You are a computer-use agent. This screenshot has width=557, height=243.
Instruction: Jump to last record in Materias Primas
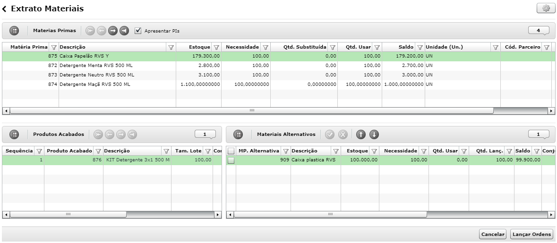click(124, 31)
